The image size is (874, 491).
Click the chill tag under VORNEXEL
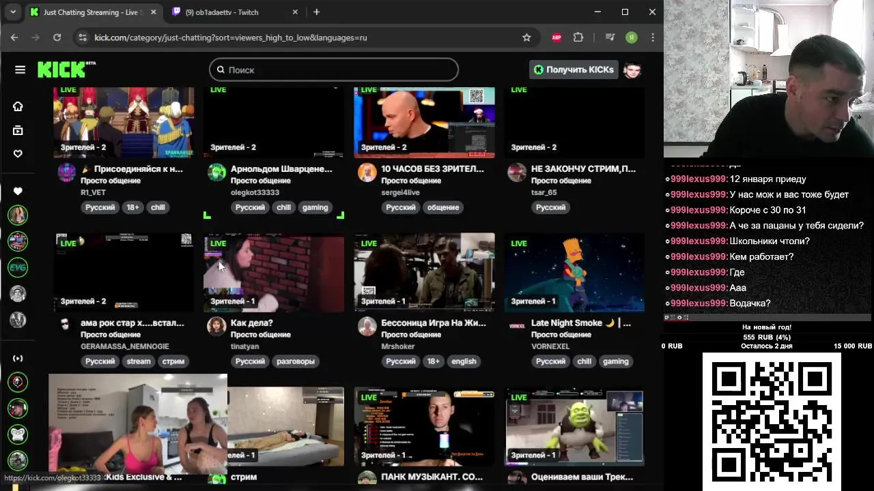(584, 361)
